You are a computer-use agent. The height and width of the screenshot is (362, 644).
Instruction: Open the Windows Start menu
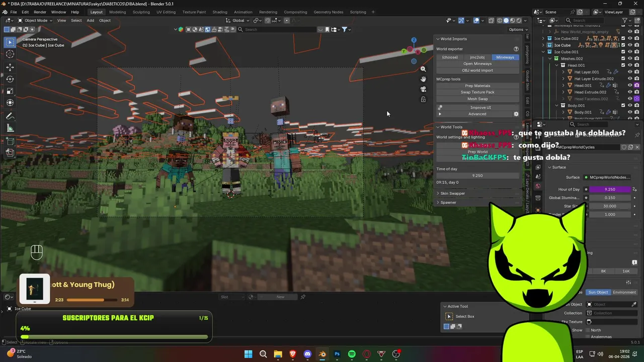tap(248, 354)
